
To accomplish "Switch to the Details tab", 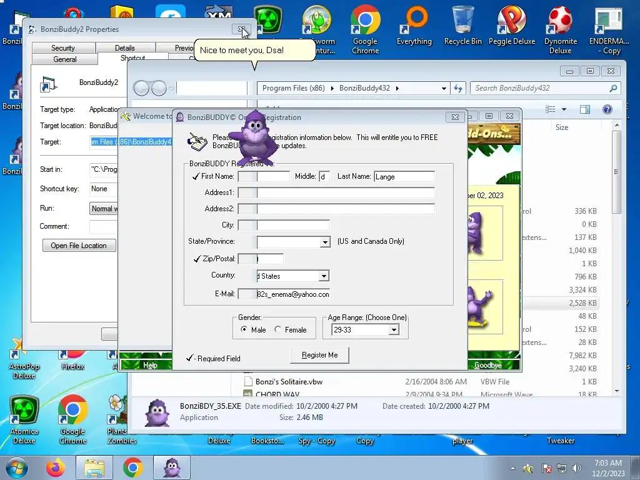I will pyautogui.click(x=124, y=47).
